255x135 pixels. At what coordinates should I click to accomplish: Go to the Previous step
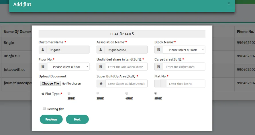click(x=51, y=119)
